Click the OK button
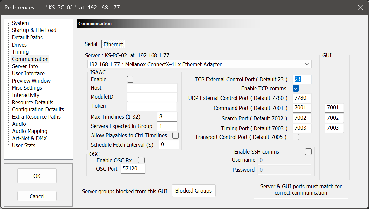The height and width of the screenshot is (209, 369). 37,176
